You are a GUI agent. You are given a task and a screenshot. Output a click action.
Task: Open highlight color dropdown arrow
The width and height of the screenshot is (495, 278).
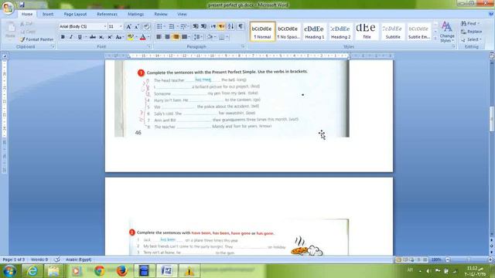(x=136, y=37)
